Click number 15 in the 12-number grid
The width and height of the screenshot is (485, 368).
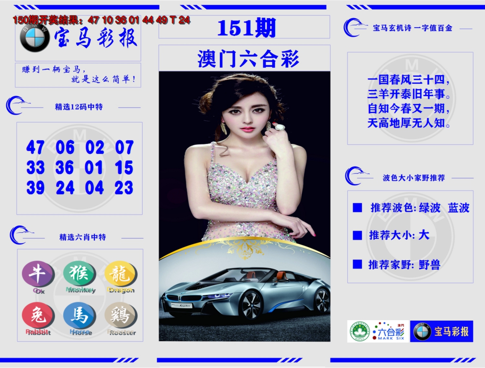click(x=124, y=168)
